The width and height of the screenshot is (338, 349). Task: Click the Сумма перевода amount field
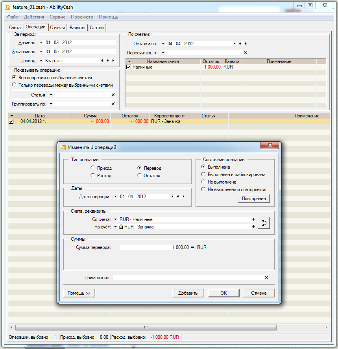point(154,247)
